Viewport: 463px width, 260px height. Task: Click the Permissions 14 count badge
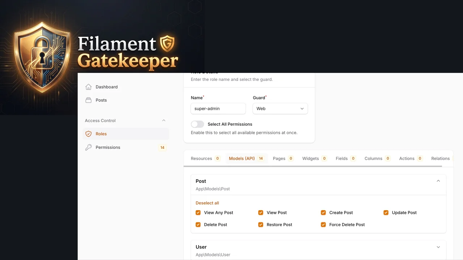(162, 147)
